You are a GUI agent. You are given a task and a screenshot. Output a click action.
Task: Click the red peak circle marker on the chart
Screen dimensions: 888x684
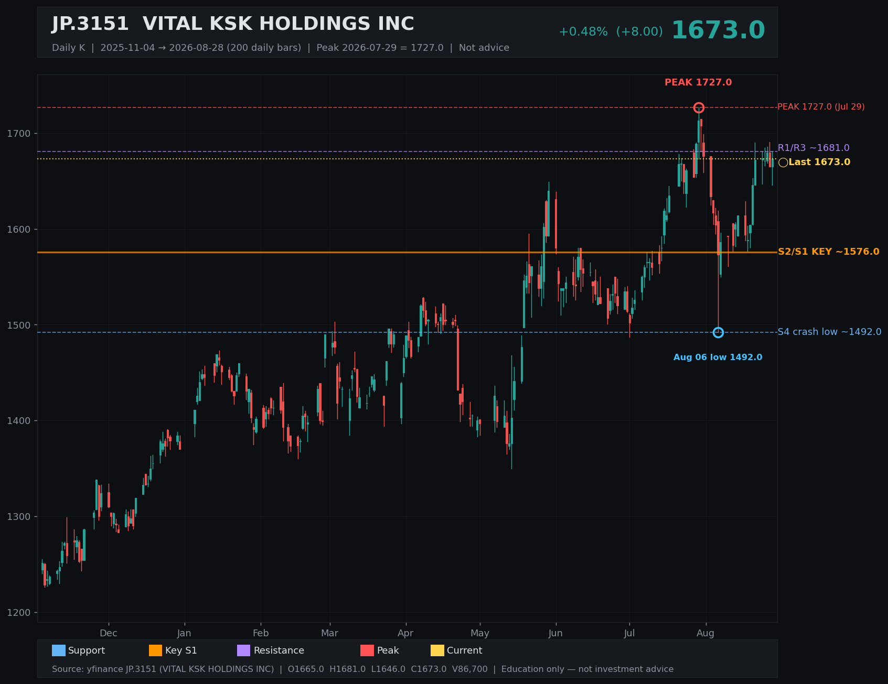click(699, 107)
